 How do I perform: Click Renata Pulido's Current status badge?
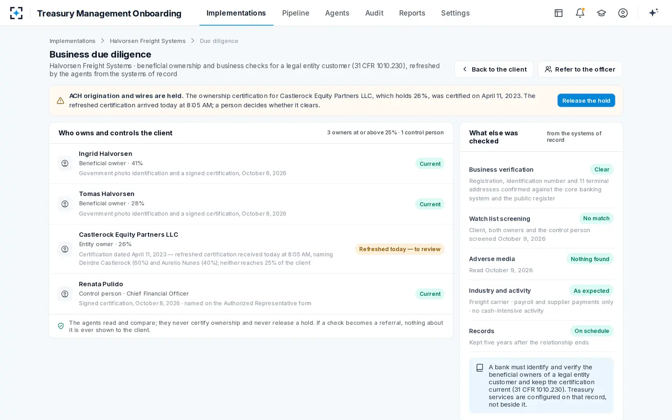click(430, 294)
